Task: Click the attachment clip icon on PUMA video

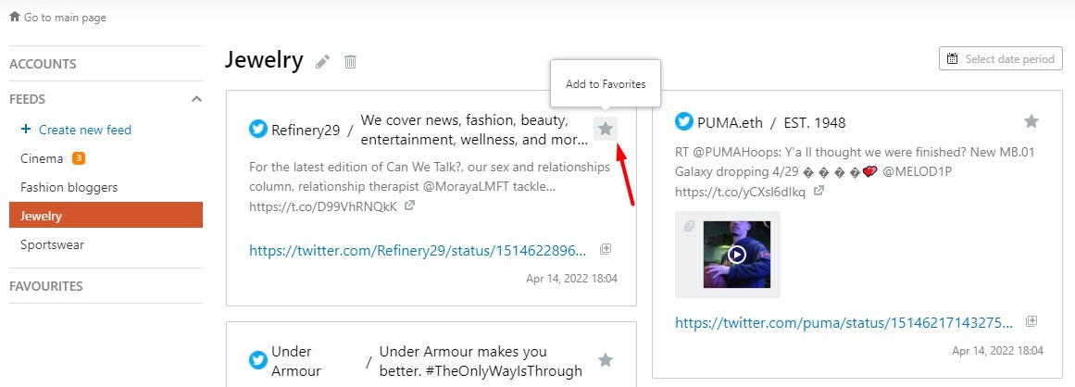Action: (x=690, y=227)
